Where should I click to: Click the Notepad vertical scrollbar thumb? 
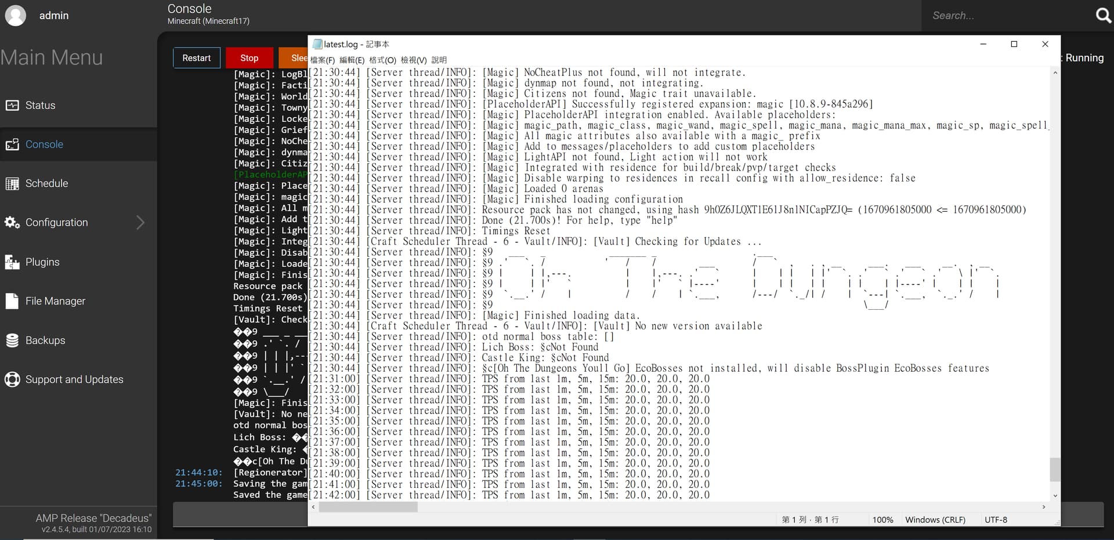click(1055, 470)
